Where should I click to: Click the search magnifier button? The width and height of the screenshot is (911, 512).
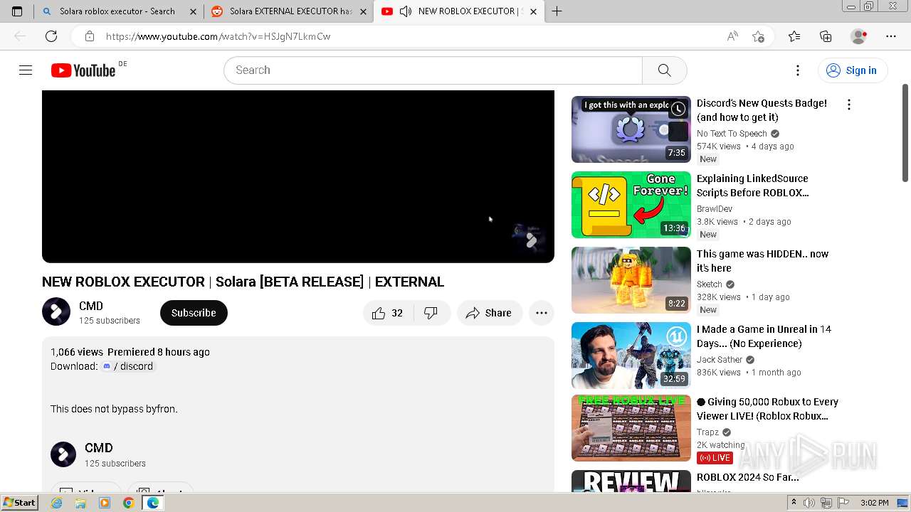[664, 70]
